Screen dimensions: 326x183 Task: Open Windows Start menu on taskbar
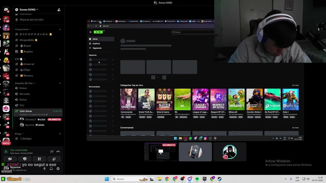(107, 179)
